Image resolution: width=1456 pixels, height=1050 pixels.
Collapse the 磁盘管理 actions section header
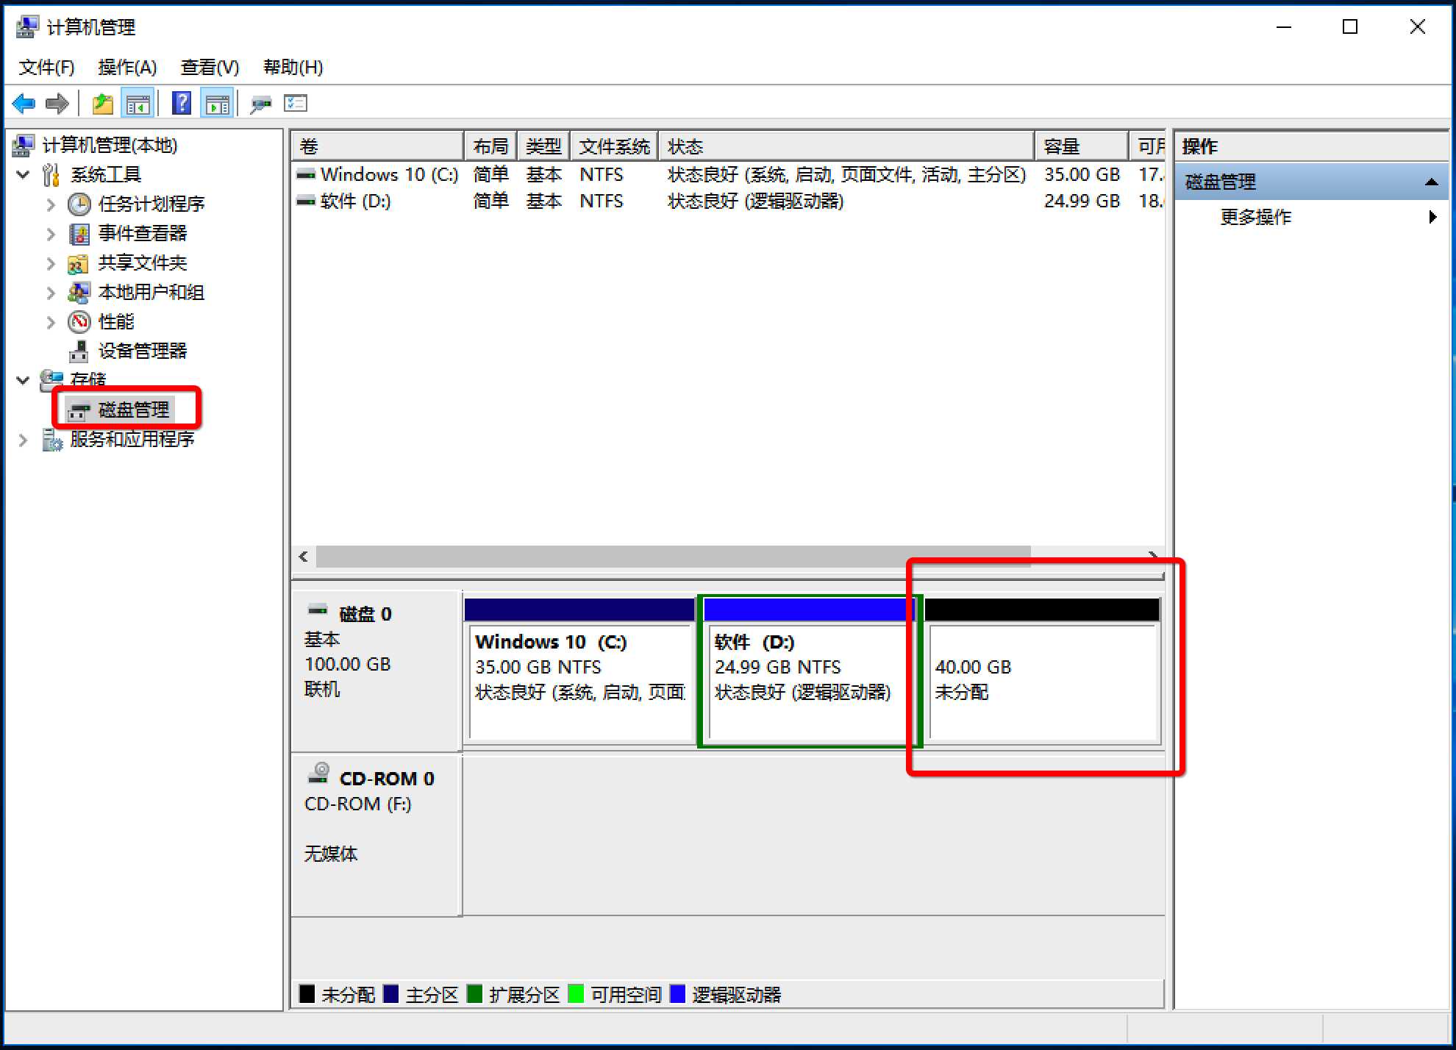click(1430, 182)
